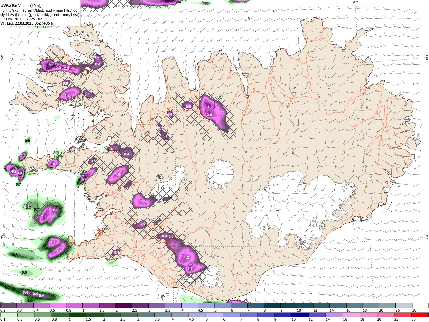The width and height of the screenshot is (429, 322).
Task: Click the 'VT: Lau. 22.03.2025 06Z (+36 h)' line
Action: point(27,23)
